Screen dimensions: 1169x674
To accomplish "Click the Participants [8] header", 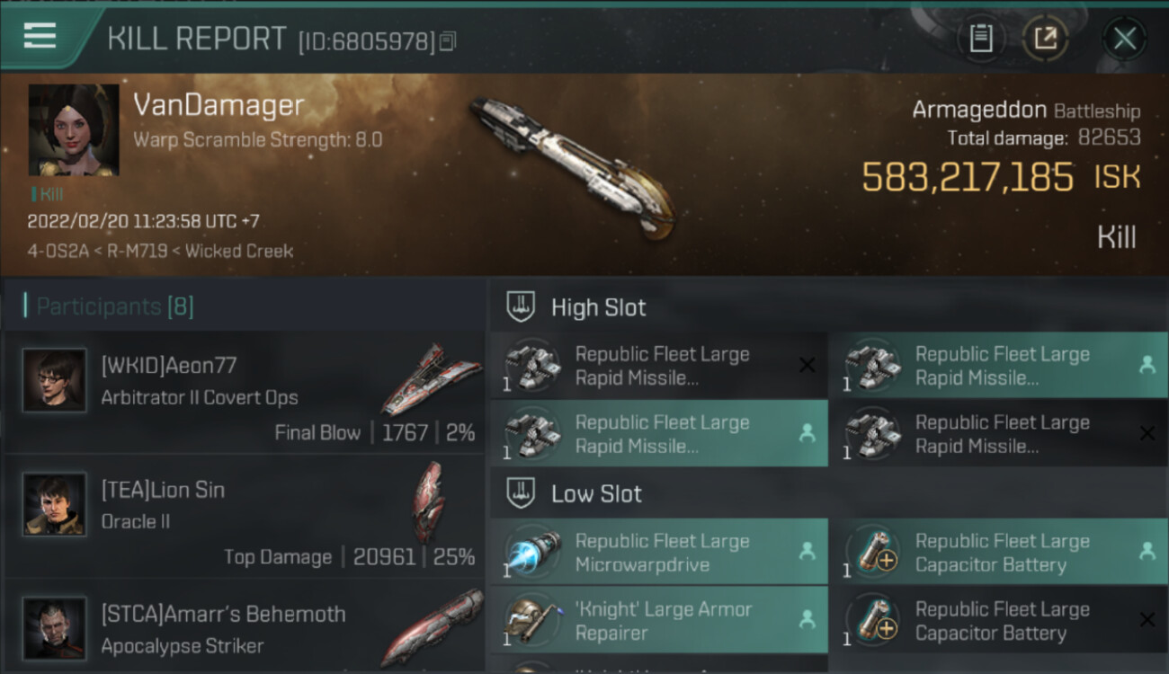I will pos(110,306).
